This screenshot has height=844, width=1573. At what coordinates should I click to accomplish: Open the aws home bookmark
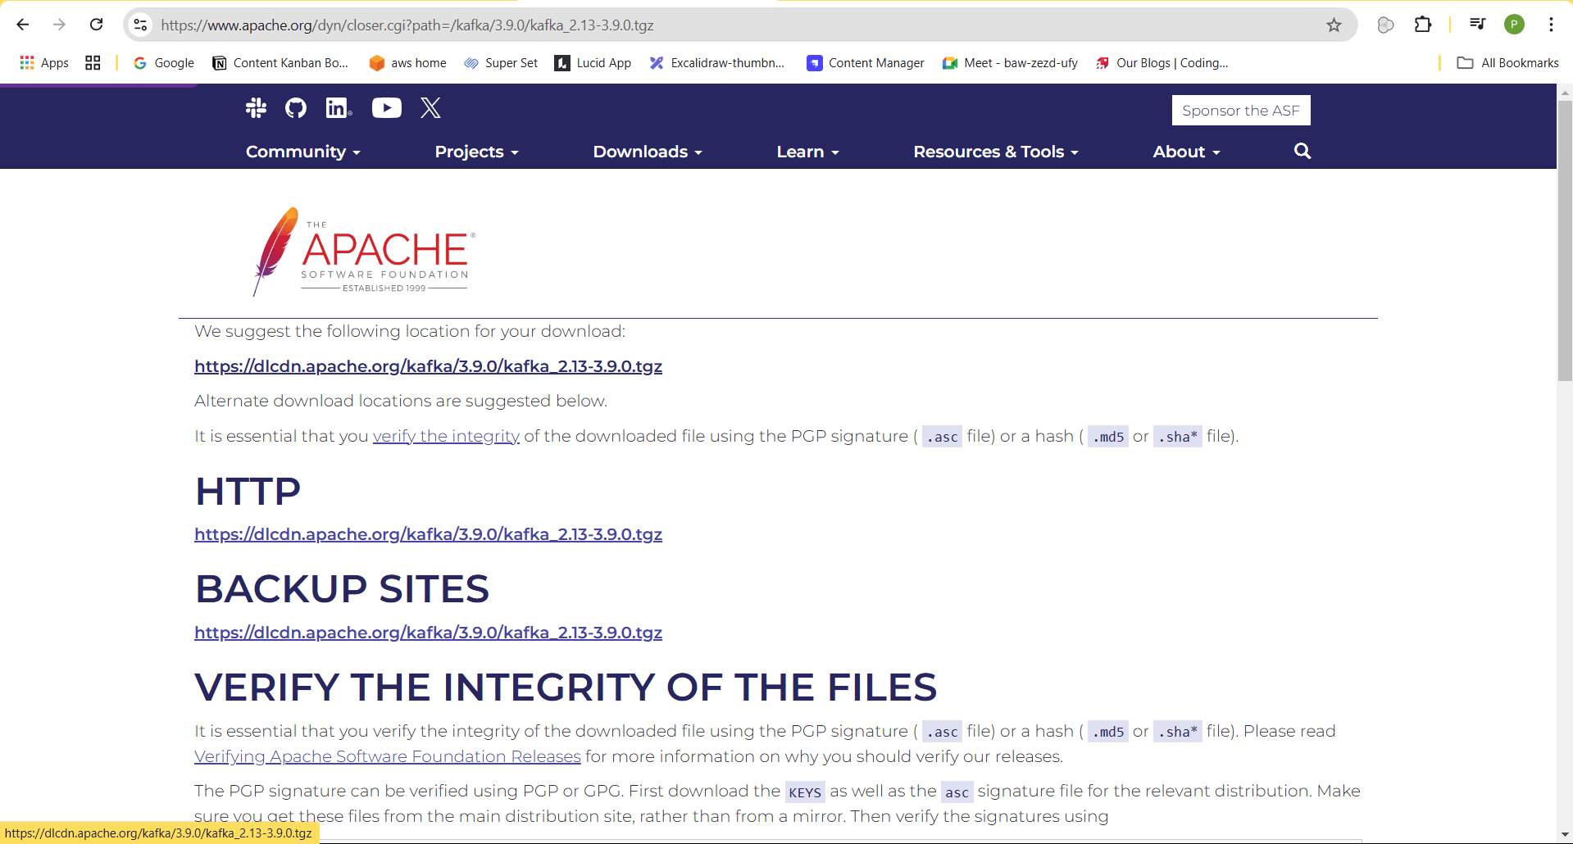[x=408, y=63]
